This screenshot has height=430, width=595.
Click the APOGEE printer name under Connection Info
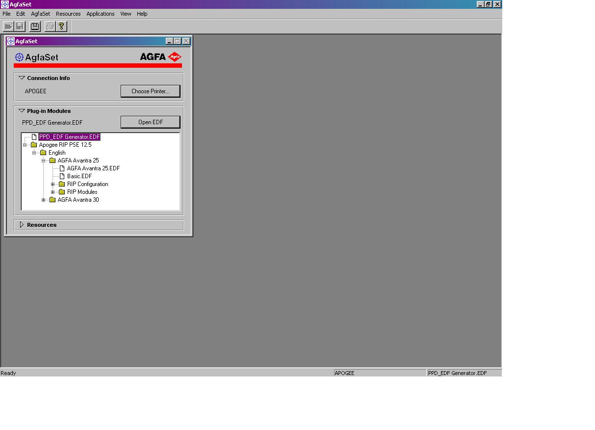click(36, 91)
